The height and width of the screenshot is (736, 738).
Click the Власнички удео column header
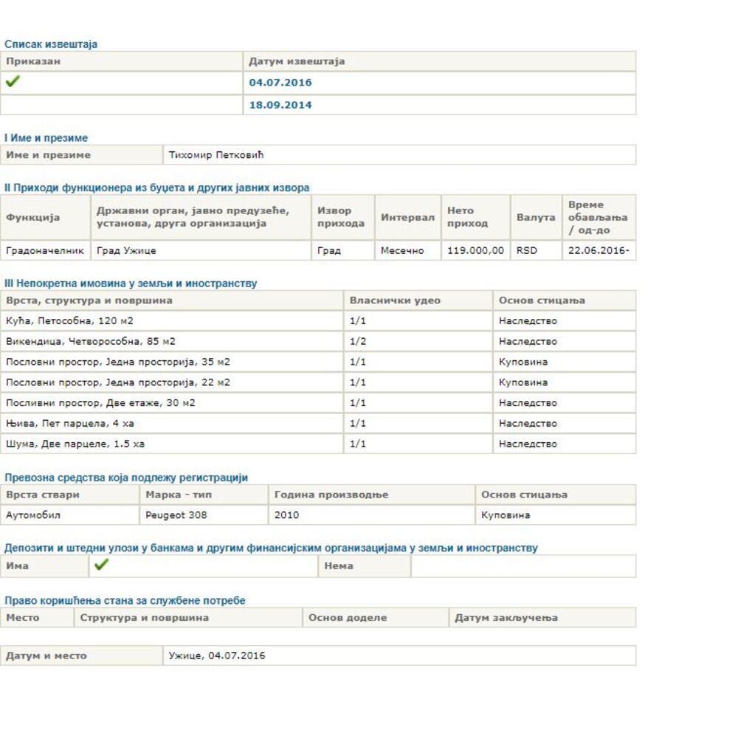coord(395,300)
